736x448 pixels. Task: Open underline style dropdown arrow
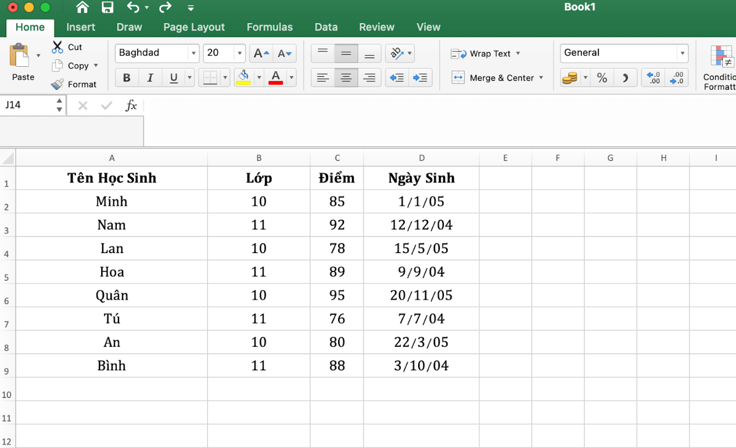[190, 78]
